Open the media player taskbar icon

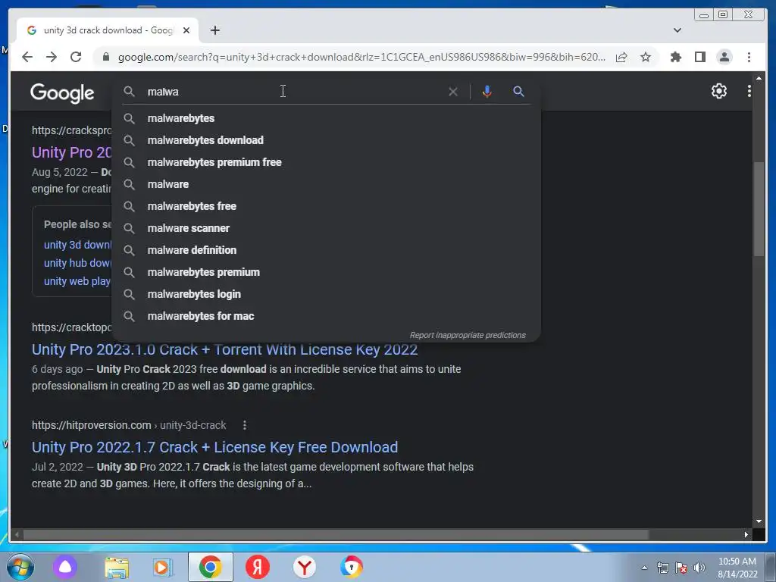click(x=162, y=567)
